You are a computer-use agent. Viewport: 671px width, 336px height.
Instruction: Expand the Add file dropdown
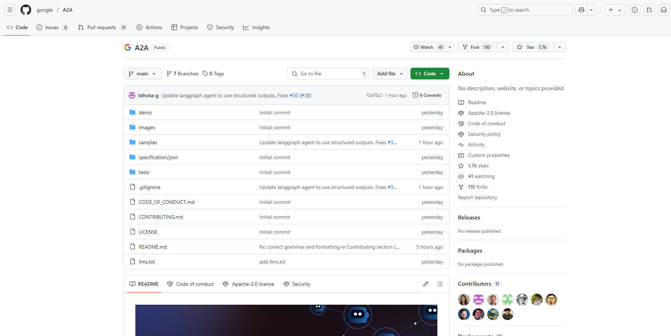pyautogui.click(x=390, y=74)
